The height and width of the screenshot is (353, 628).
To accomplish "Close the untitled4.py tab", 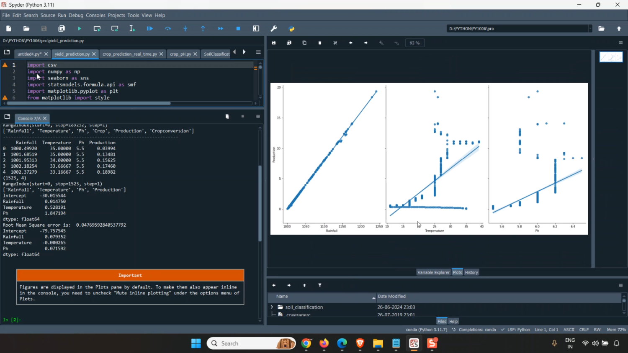I will pyautogui.click(x=46, y=54).
